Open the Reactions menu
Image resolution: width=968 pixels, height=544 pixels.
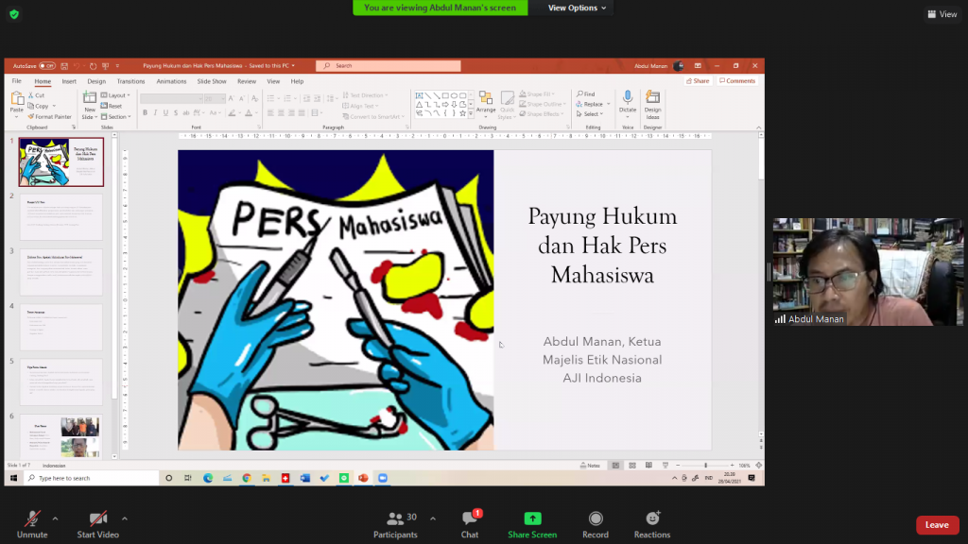[x=652, y=519]
